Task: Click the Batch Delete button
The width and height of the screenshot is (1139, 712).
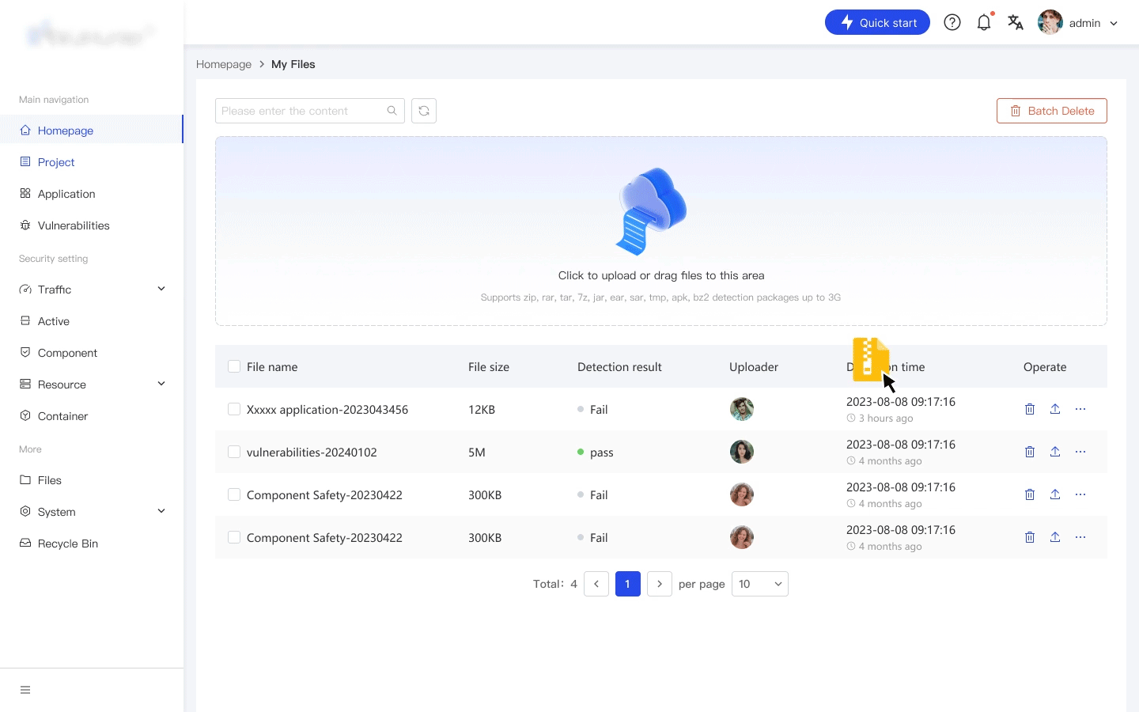Action: point(1052,111)
